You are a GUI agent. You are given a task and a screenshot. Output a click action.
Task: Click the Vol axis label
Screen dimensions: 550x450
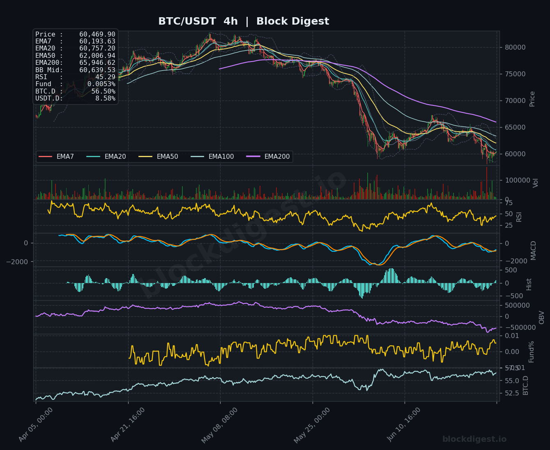[x=535, y=183]
